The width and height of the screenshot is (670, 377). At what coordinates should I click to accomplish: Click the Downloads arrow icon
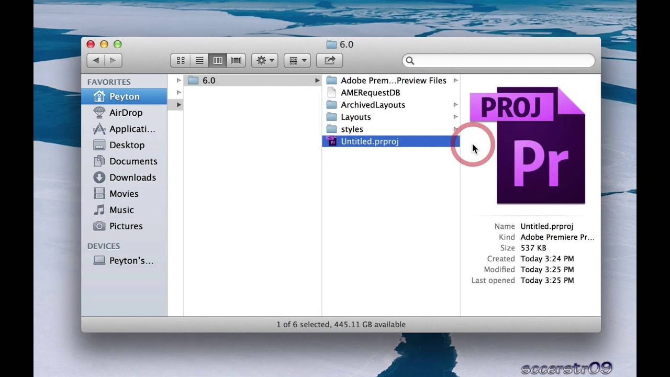click(x=99, y=178)
